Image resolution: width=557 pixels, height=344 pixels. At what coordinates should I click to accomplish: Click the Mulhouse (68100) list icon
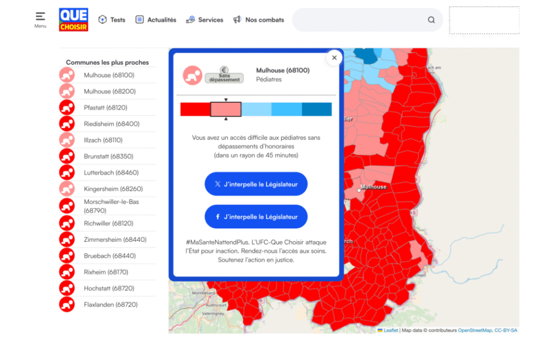pos(67,75)
